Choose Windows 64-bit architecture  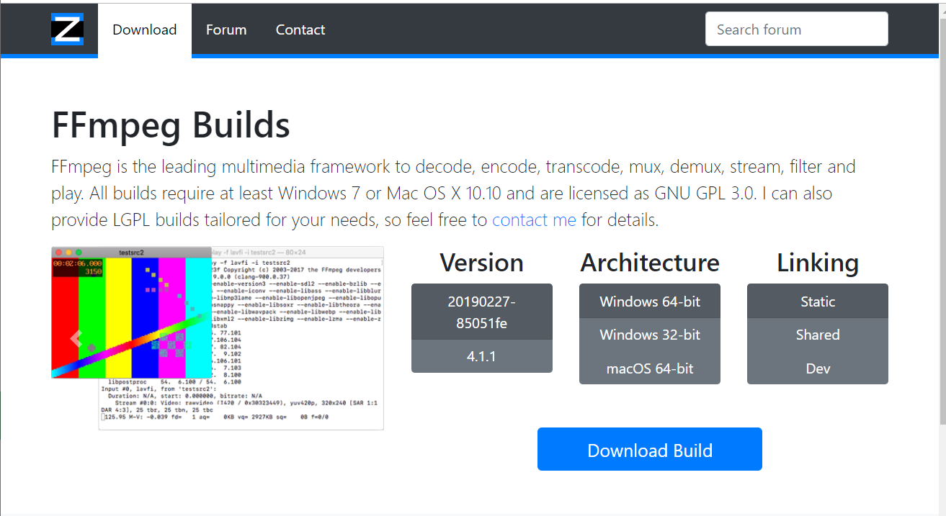(x=649, y=301)
